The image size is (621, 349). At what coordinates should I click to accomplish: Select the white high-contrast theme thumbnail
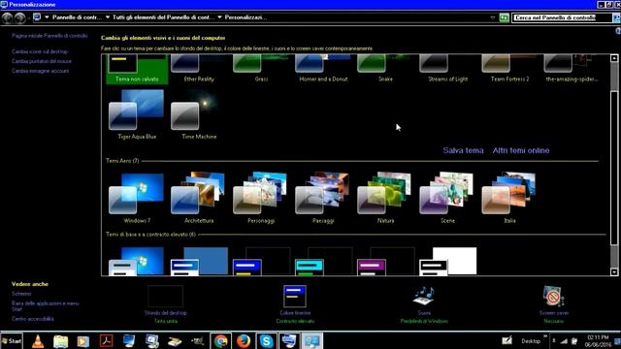point(448,261)
